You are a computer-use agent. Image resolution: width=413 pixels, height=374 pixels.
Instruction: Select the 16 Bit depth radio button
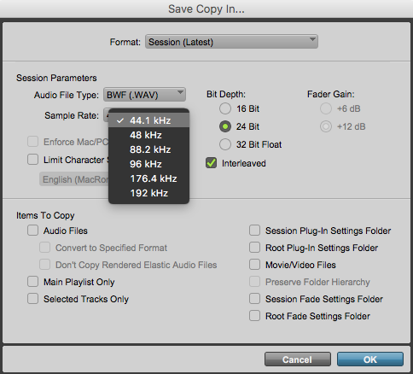point(225,108)
